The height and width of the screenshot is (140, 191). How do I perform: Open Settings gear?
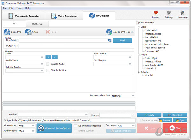[169, 13]
